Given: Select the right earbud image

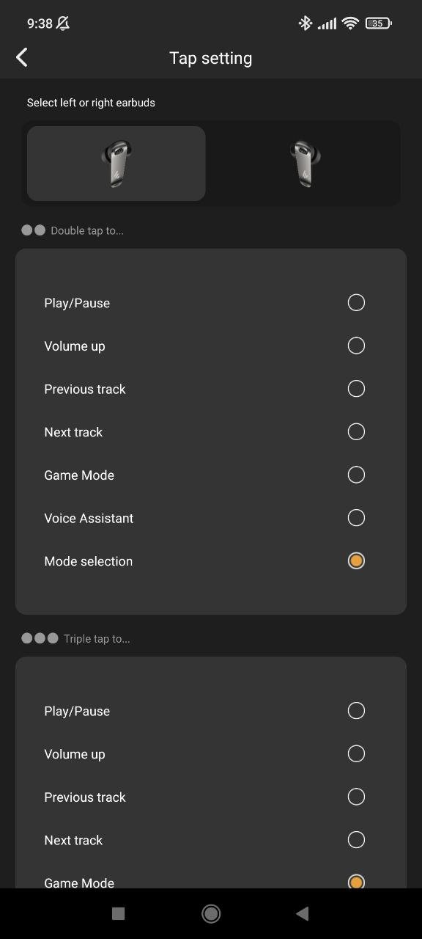Looking at the screenshot, I should (305, 164).
